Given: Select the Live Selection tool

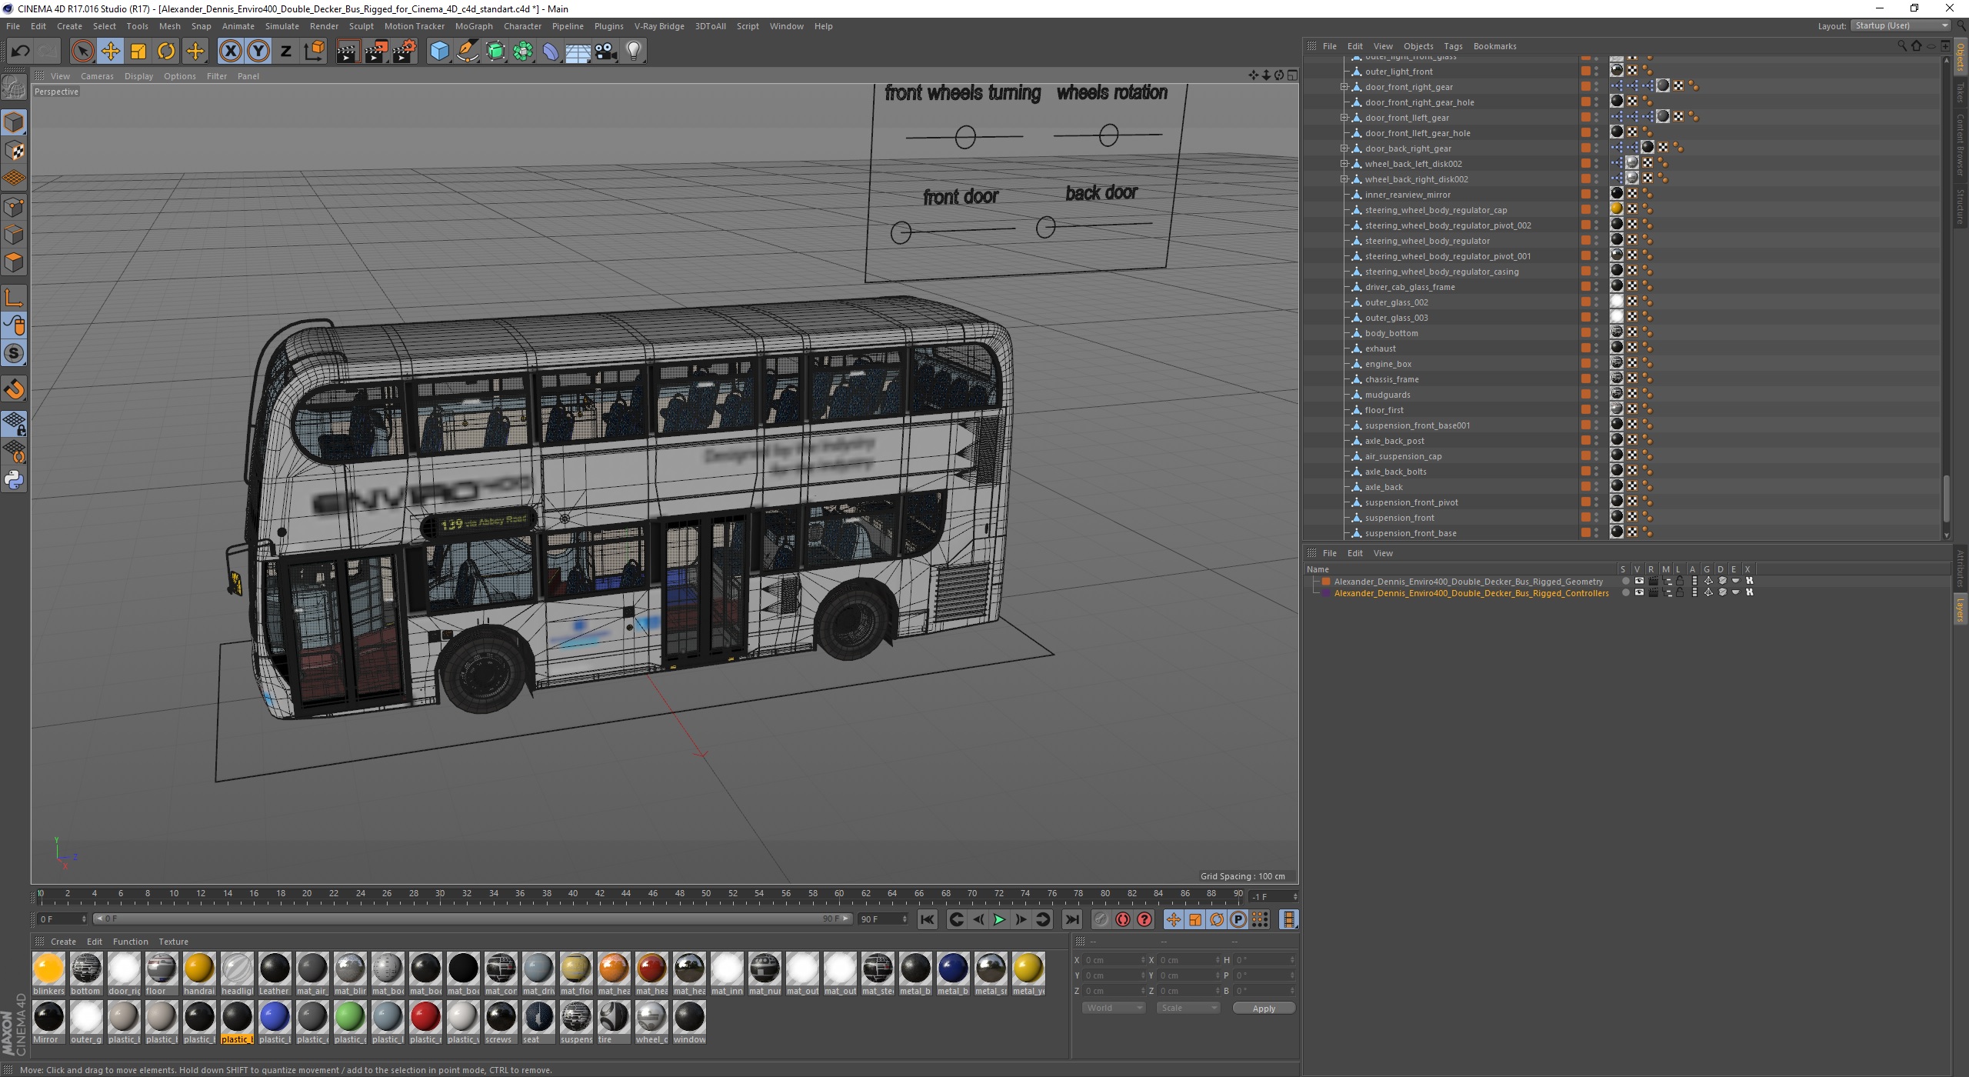Looking at the screenshot, I should tap(82, 51).
